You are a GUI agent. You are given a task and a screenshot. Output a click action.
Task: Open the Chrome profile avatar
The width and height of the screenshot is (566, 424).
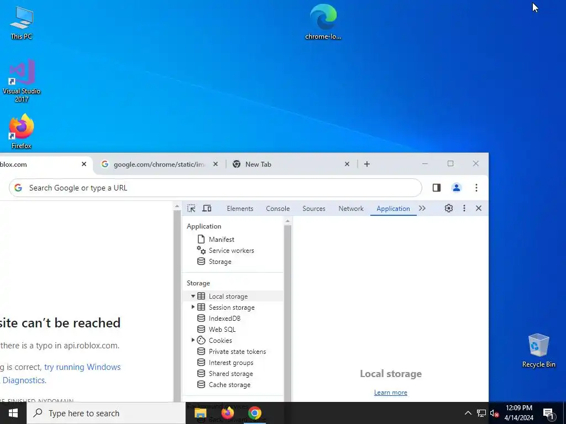coord(457,188)
